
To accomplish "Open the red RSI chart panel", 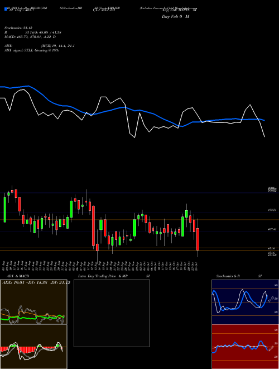I will pyautogui.click(x=245, y=347).
